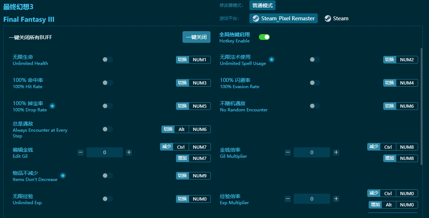Click the Ctrl key of Edit Gil decrease
Viewport: 429px width, 218px height.
pos(181,147)
